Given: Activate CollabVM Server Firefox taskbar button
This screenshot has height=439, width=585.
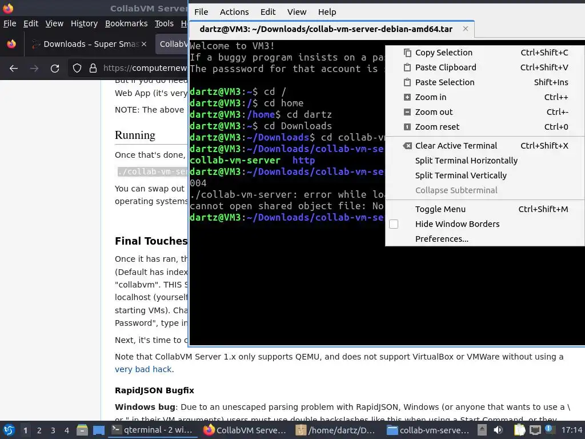Looking at the screenshot, I should (x=246, y=430).
